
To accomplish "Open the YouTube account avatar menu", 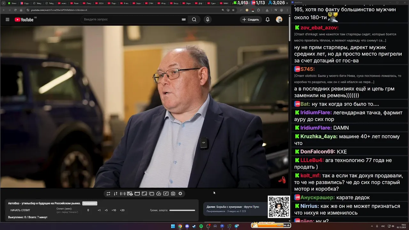I will [279, 19].
